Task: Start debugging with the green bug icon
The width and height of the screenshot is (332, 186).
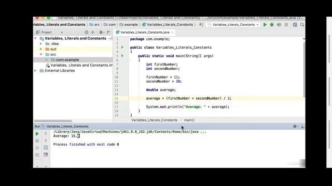Action: click(272, 25)
